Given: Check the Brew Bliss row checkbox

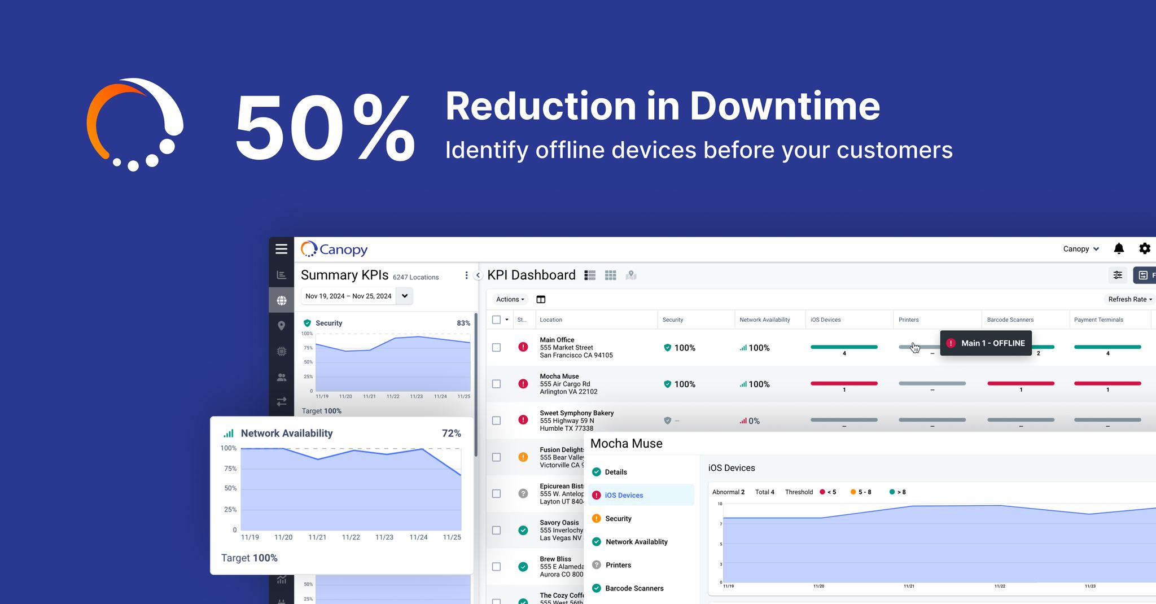Looking at the screenshot, I should pyautogui.click(x=496, y=567).
